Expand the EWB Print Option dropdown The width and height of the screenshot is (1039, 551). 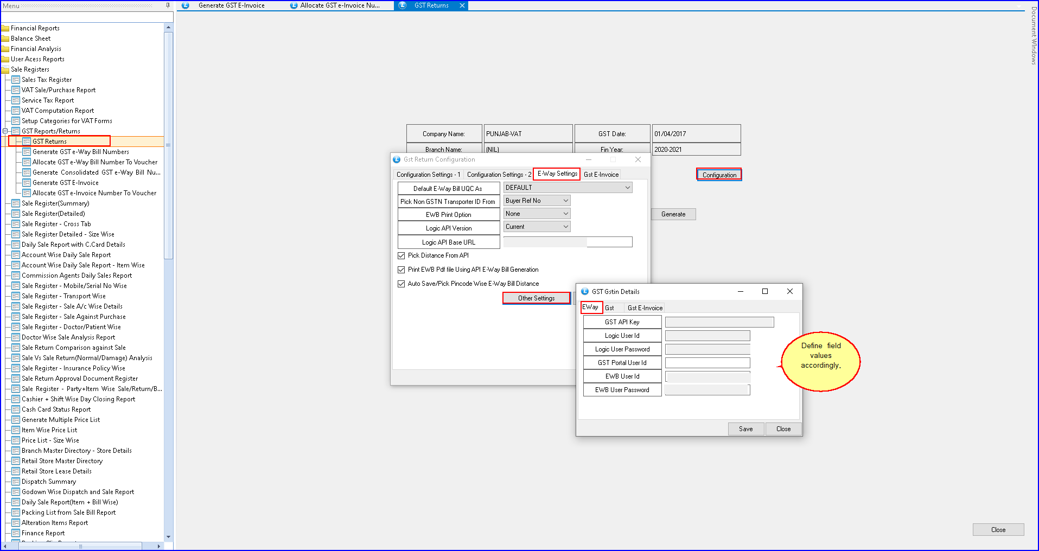tap(565, 214)
